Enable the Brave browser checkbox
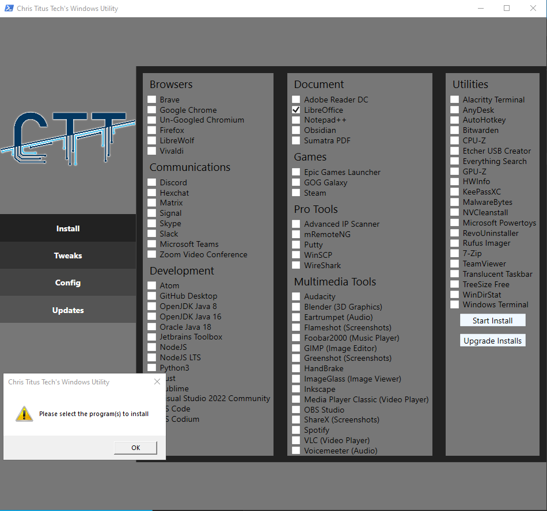 tap(152, 99)
